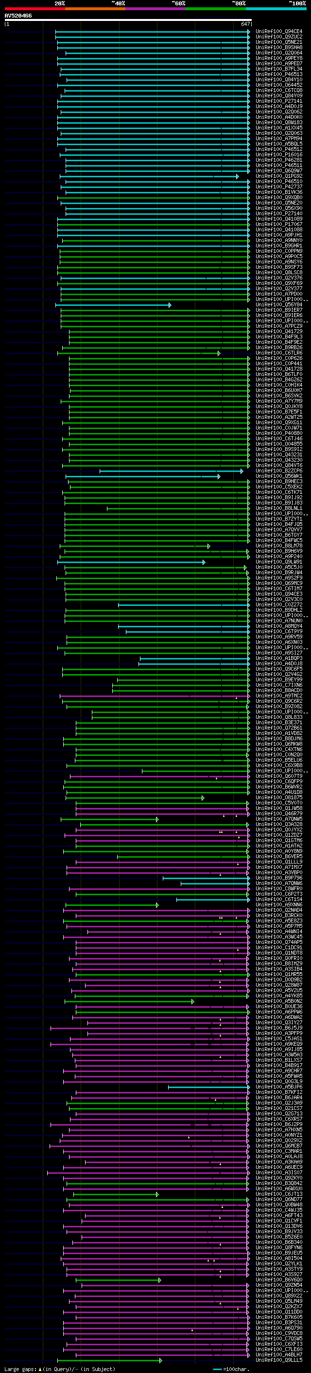The width and height of the screenshot is (311, 1373).
Task: Click the short alignment bar for UniRef100_Q56Y84
Action: (x=113, y=305)
